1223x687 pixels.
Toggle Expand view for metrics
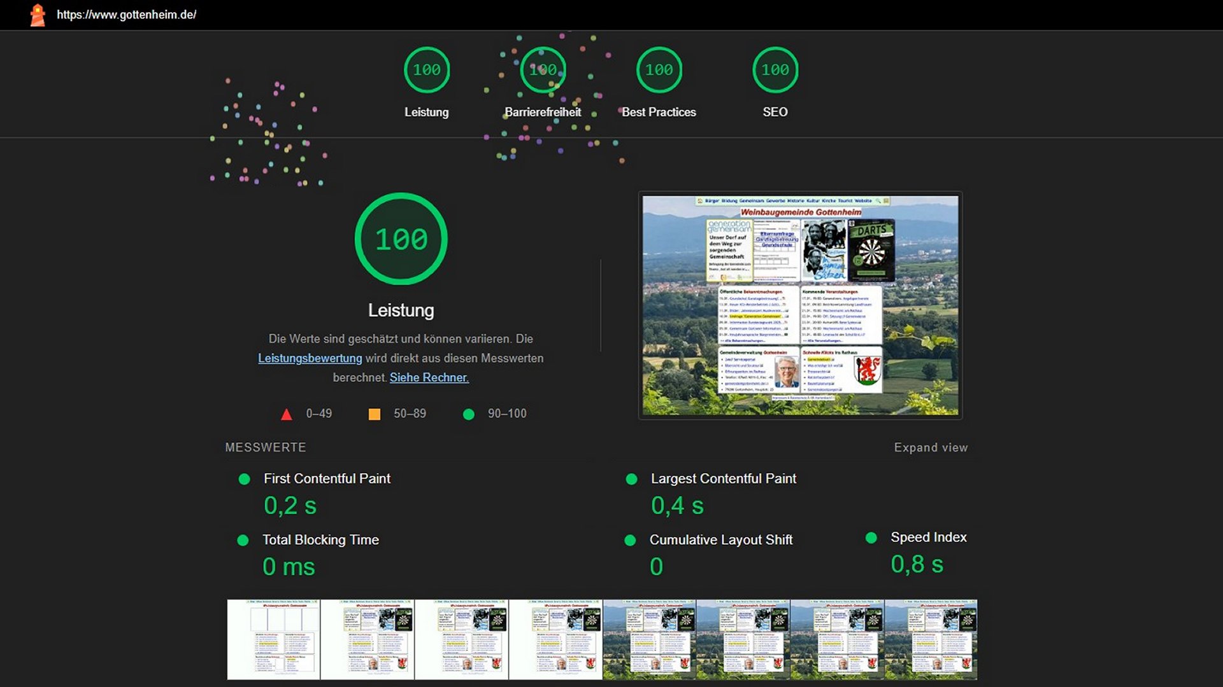(931, 448)
